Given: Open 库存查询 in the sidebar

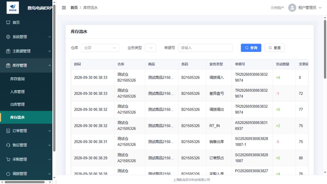Looking at the screenshot, I should pyautogui.click(x=26, y=79).
